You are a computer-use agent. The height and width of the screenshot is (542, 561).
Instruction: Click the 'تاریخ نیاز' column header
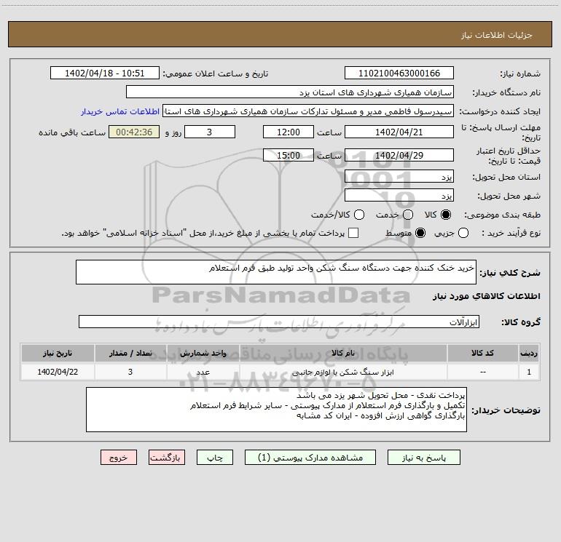58,353
